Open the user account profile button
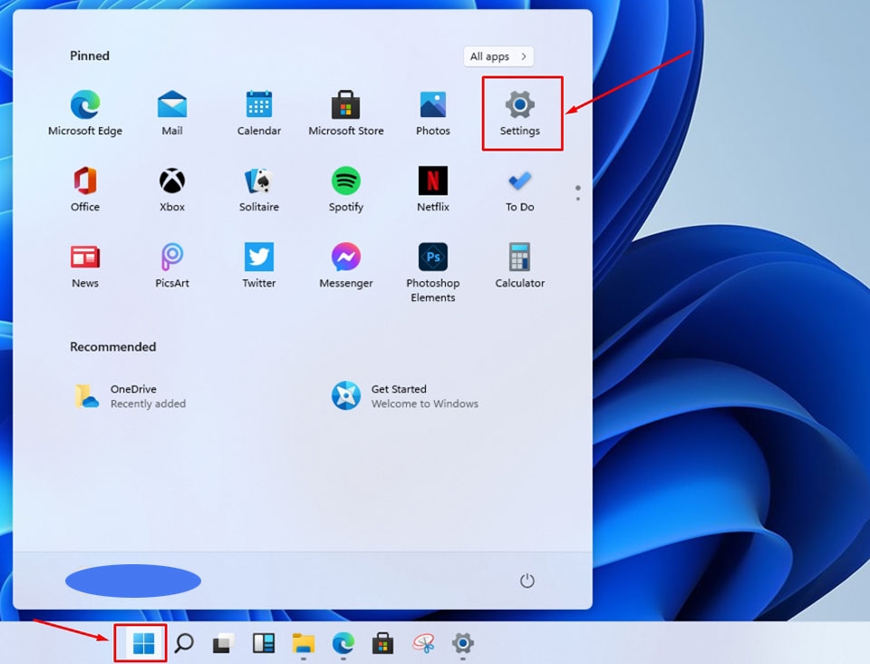This screenshot has width=870, height=664. 133,581
